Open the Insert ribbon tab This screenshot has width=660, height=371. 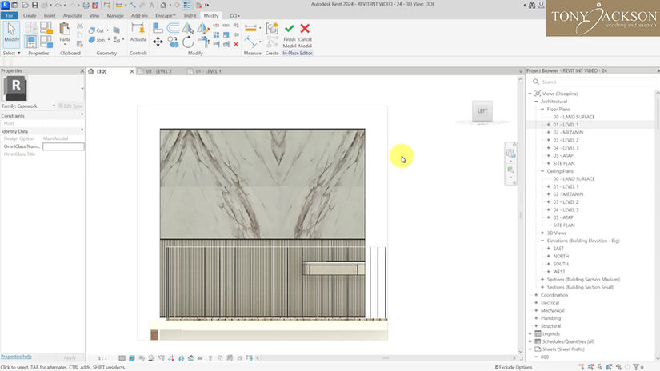pyautogui.click(x=50, y=15)
